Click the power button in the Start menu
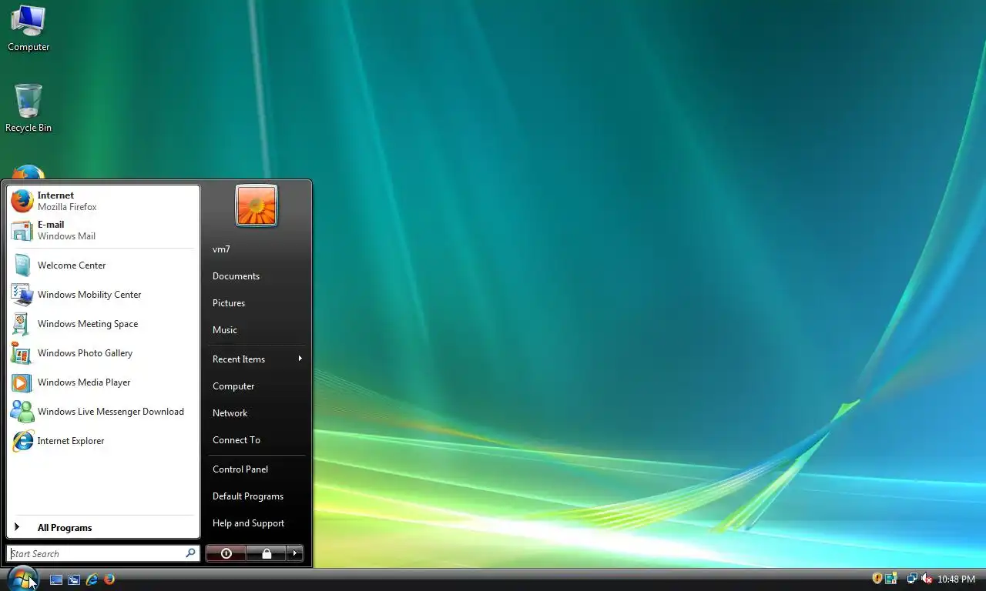Screen dimensions: 986x591 pos(226,553)
